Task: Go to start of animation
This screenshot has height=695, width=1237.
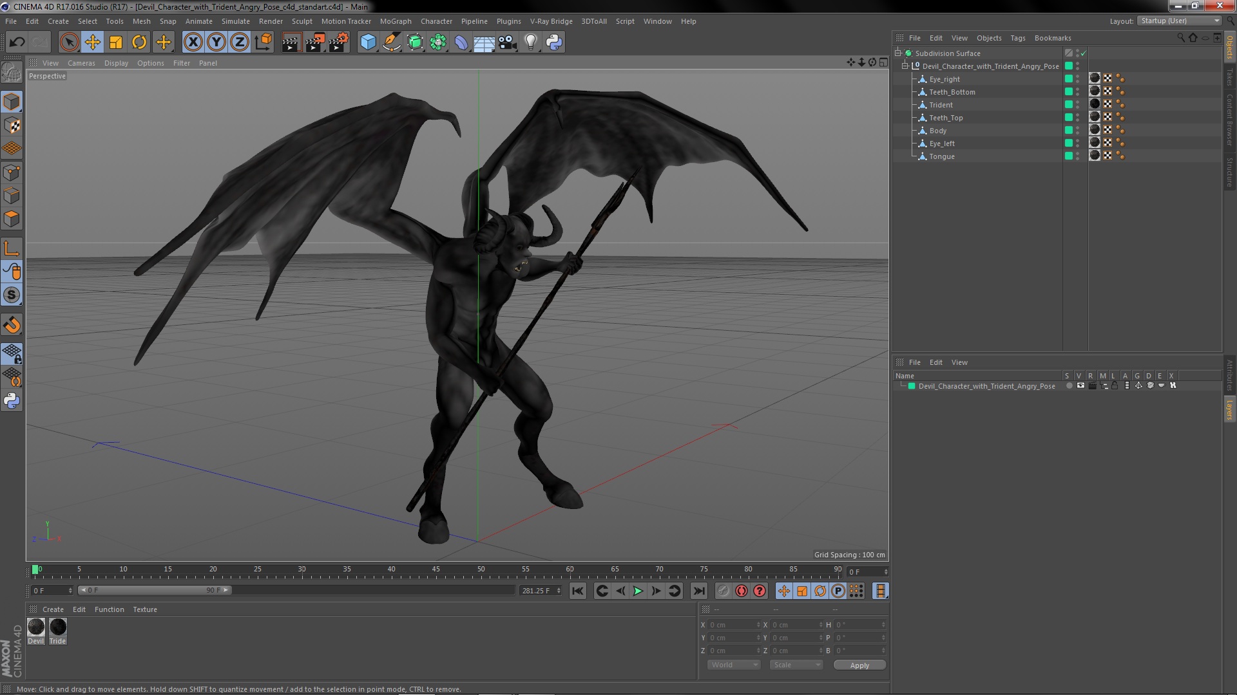Action: [x=578, y=591]
